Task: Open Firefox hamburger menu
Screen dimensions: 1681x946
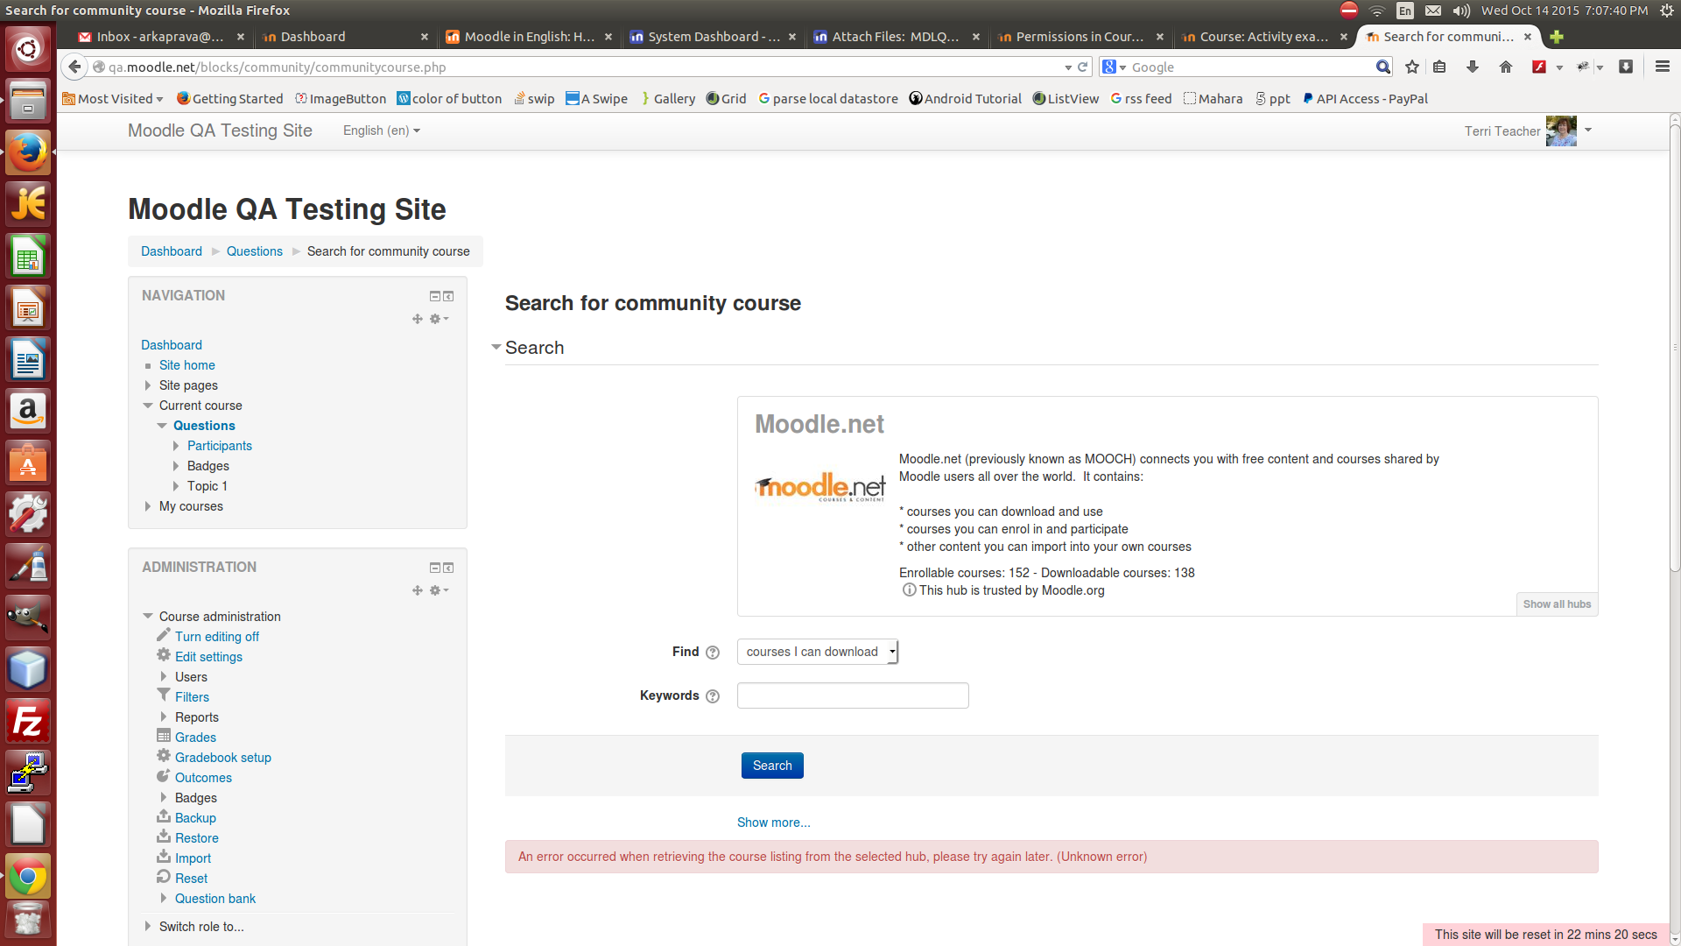Action: coord(1663,67)
